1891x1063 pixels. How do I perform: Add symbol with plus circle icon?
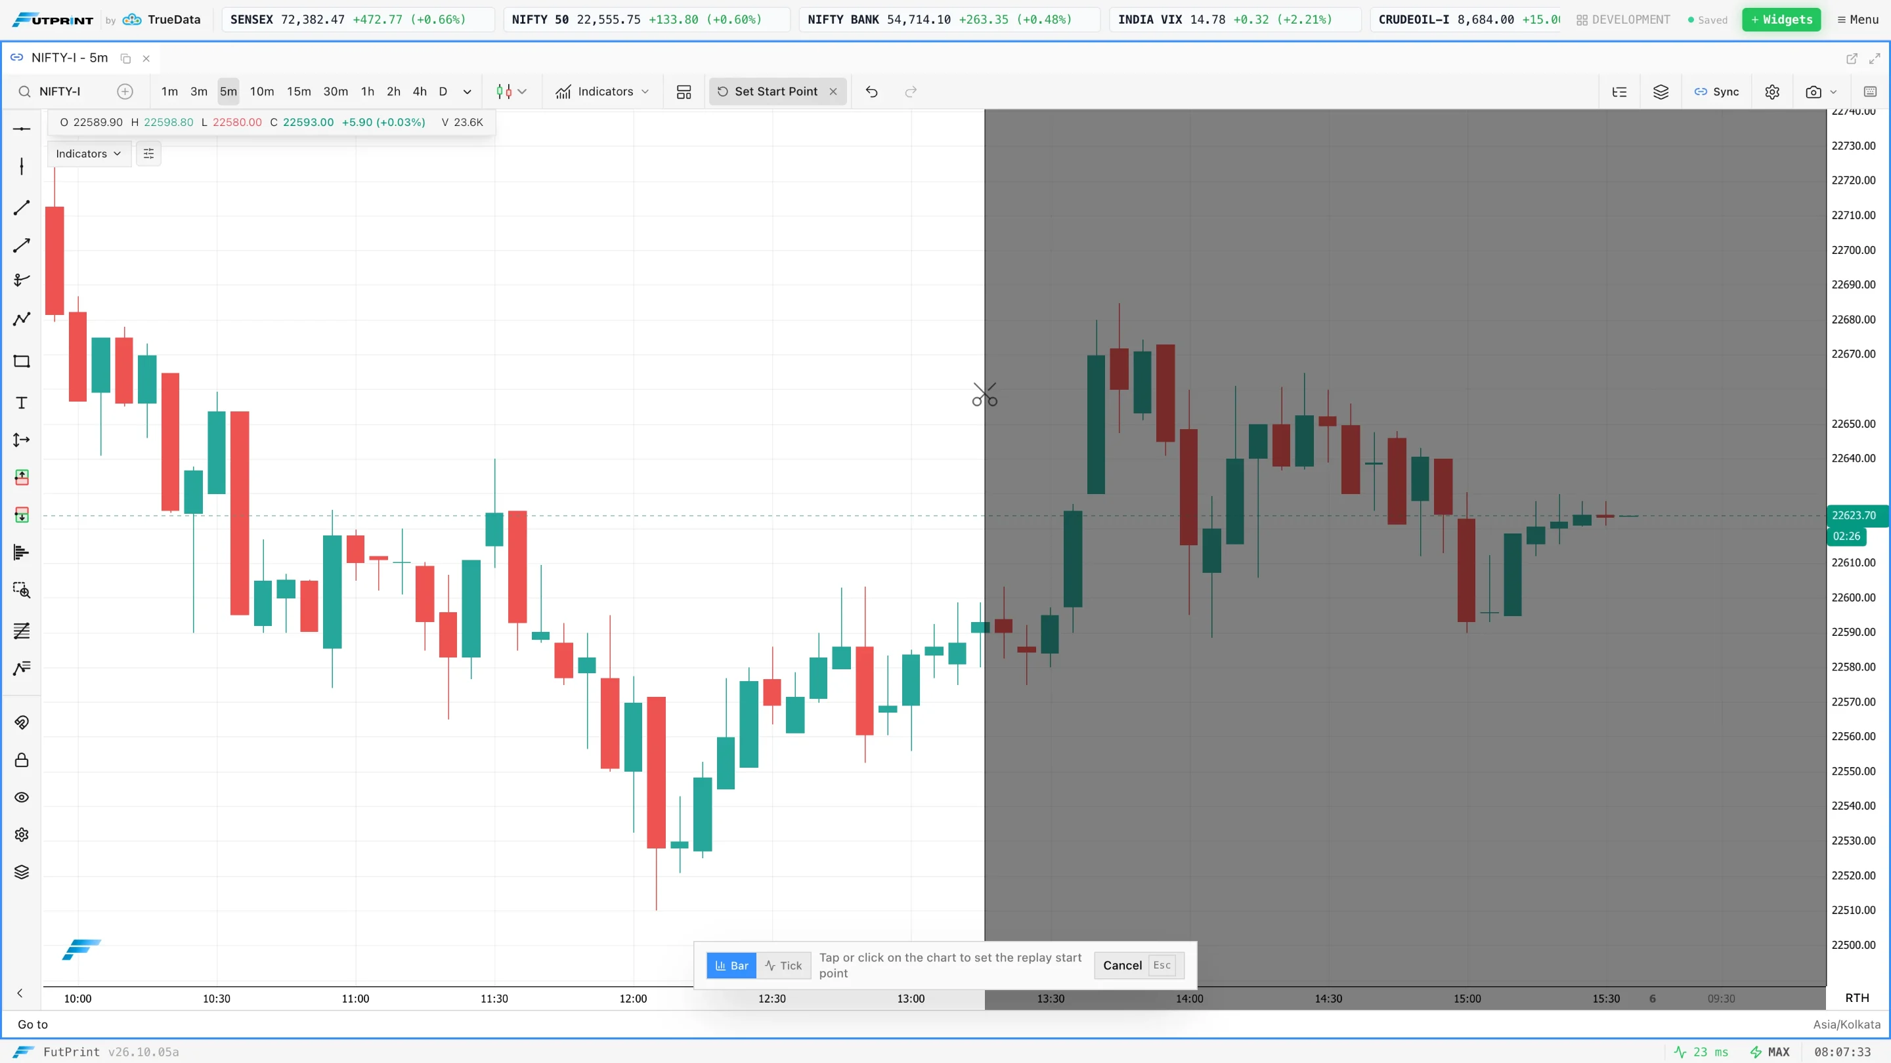(125, 92)
